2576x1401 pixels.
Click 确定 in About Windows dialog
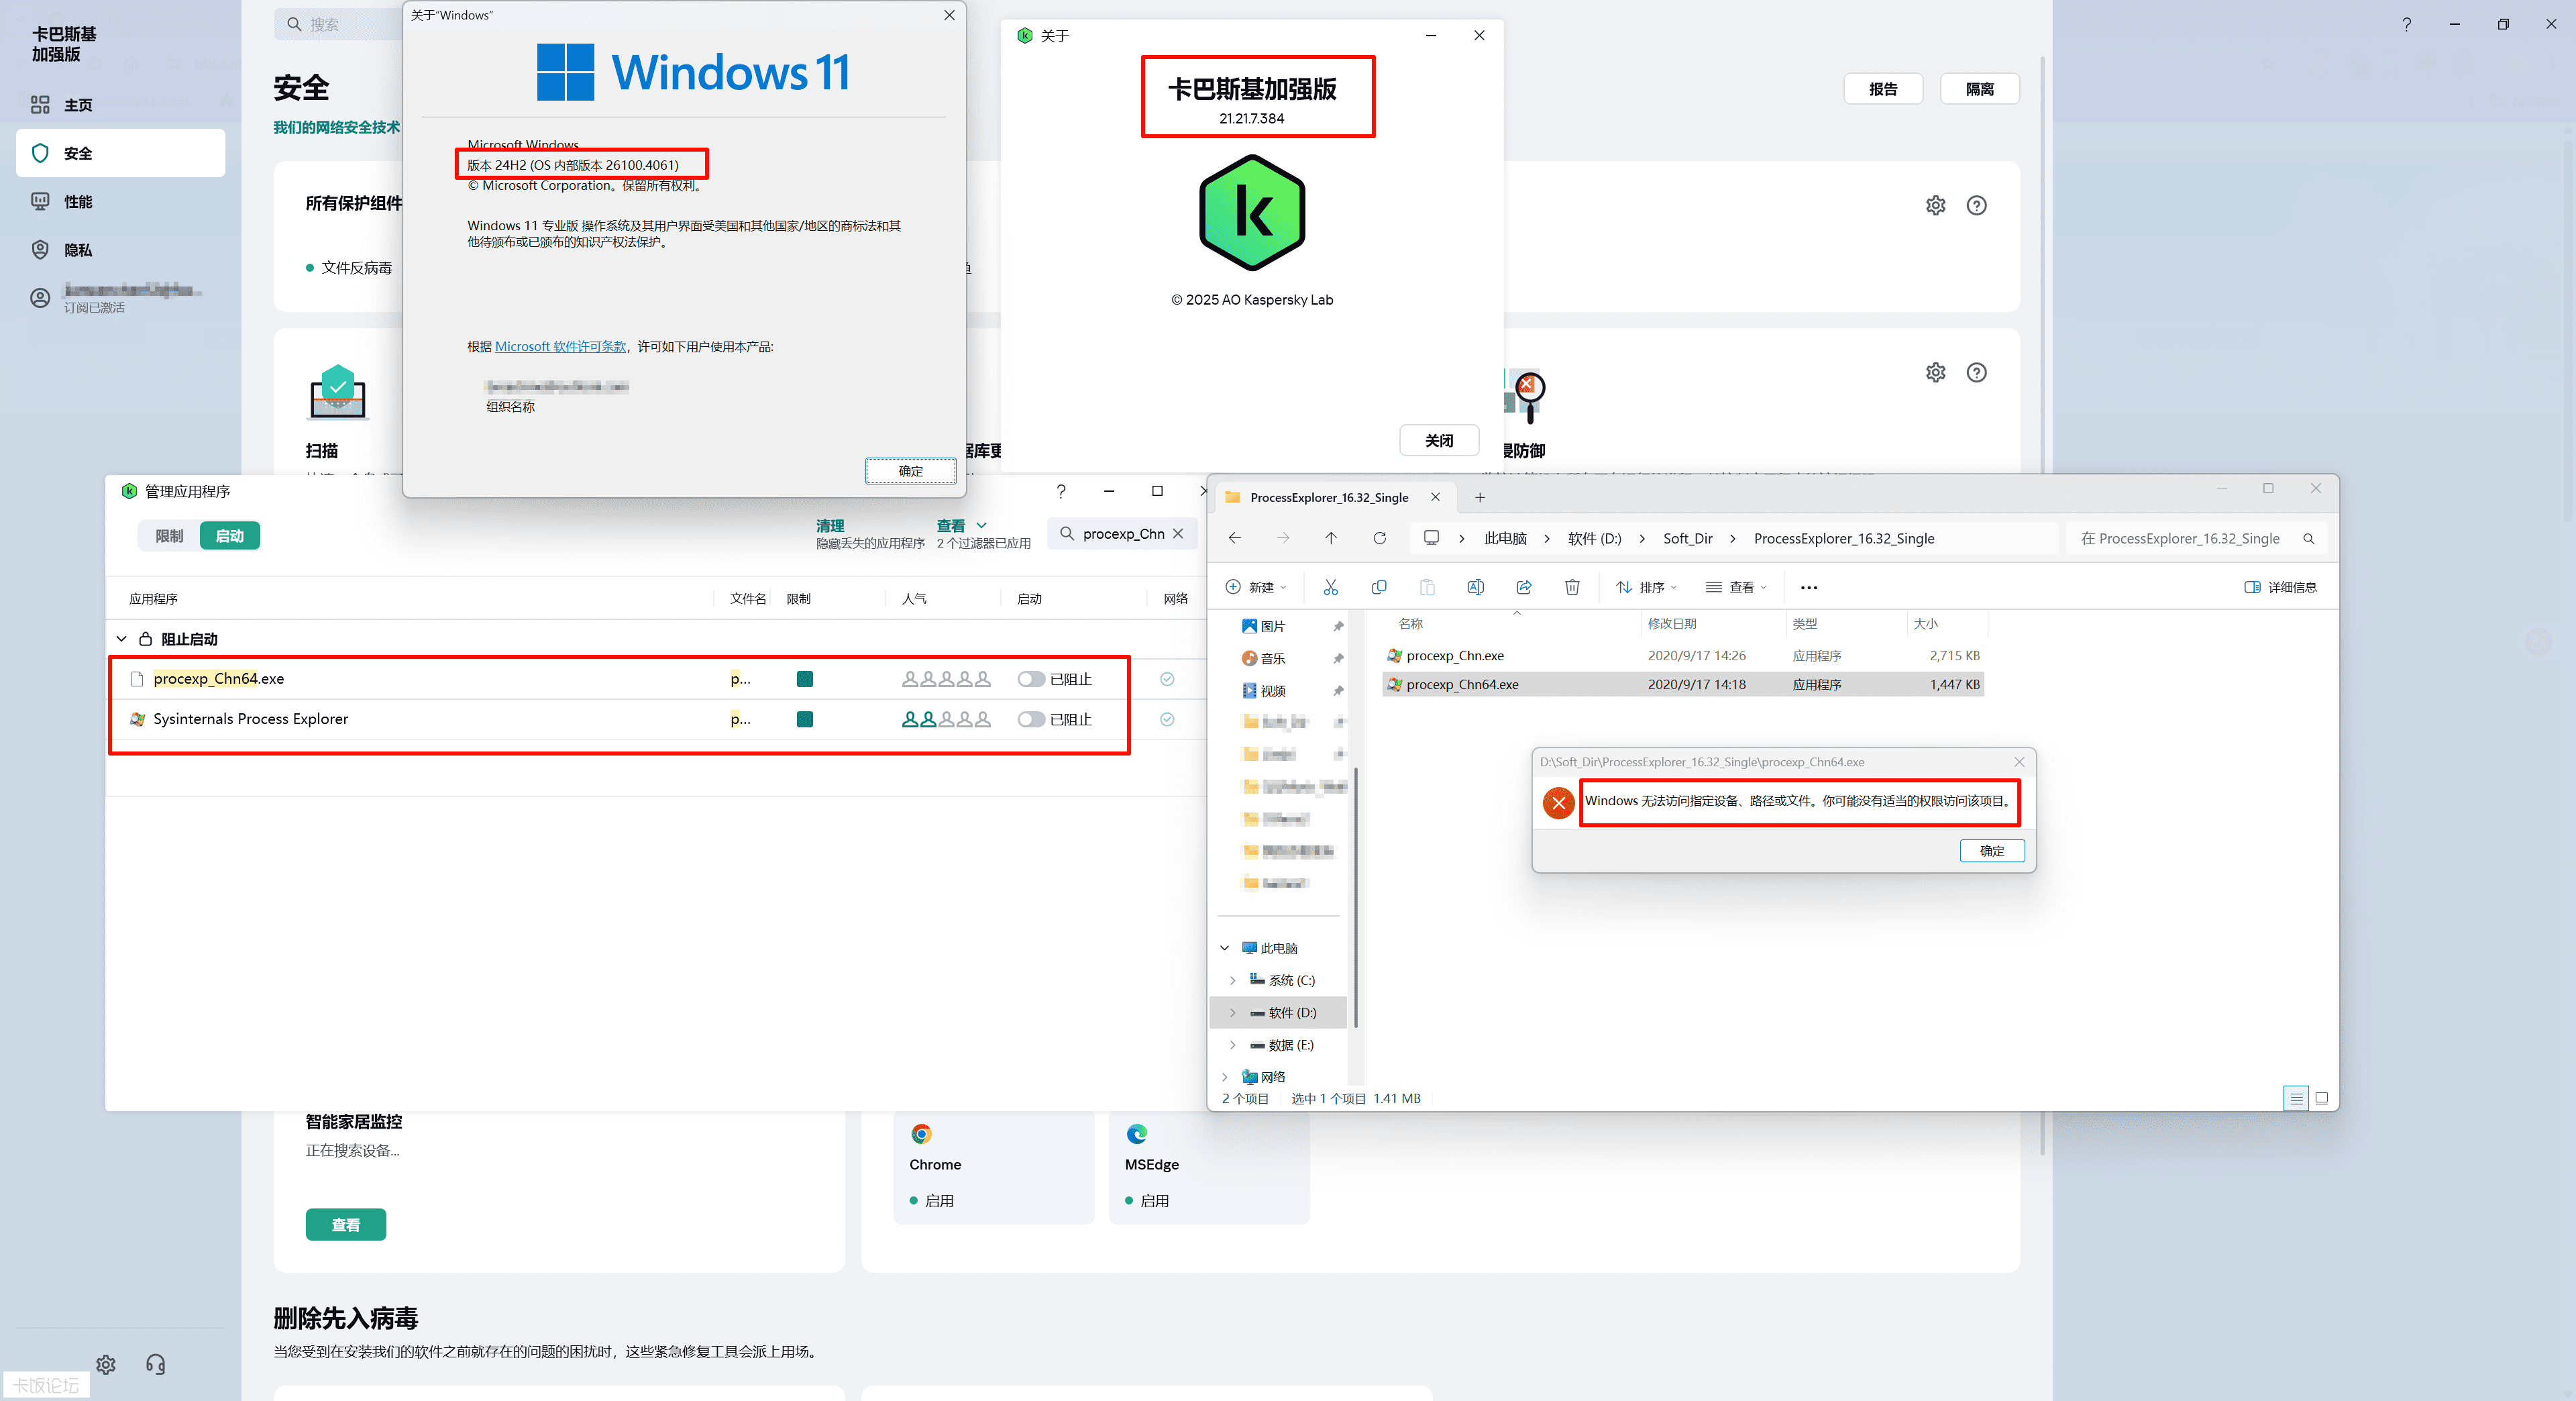pyautogui.click(x=910, y=471)
